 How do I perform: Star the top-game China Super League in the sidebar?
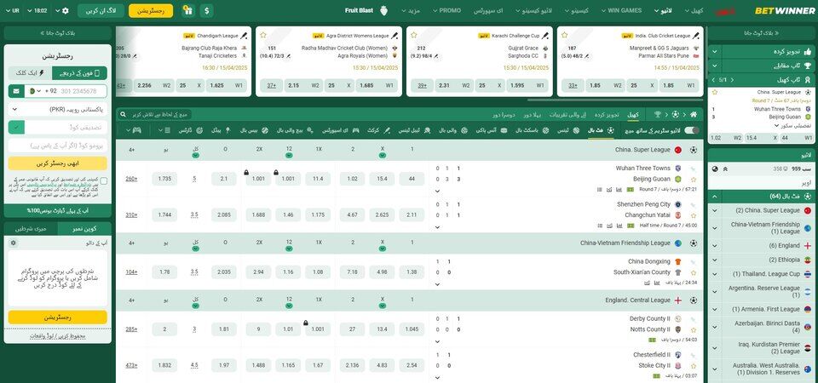pos(714,92)
